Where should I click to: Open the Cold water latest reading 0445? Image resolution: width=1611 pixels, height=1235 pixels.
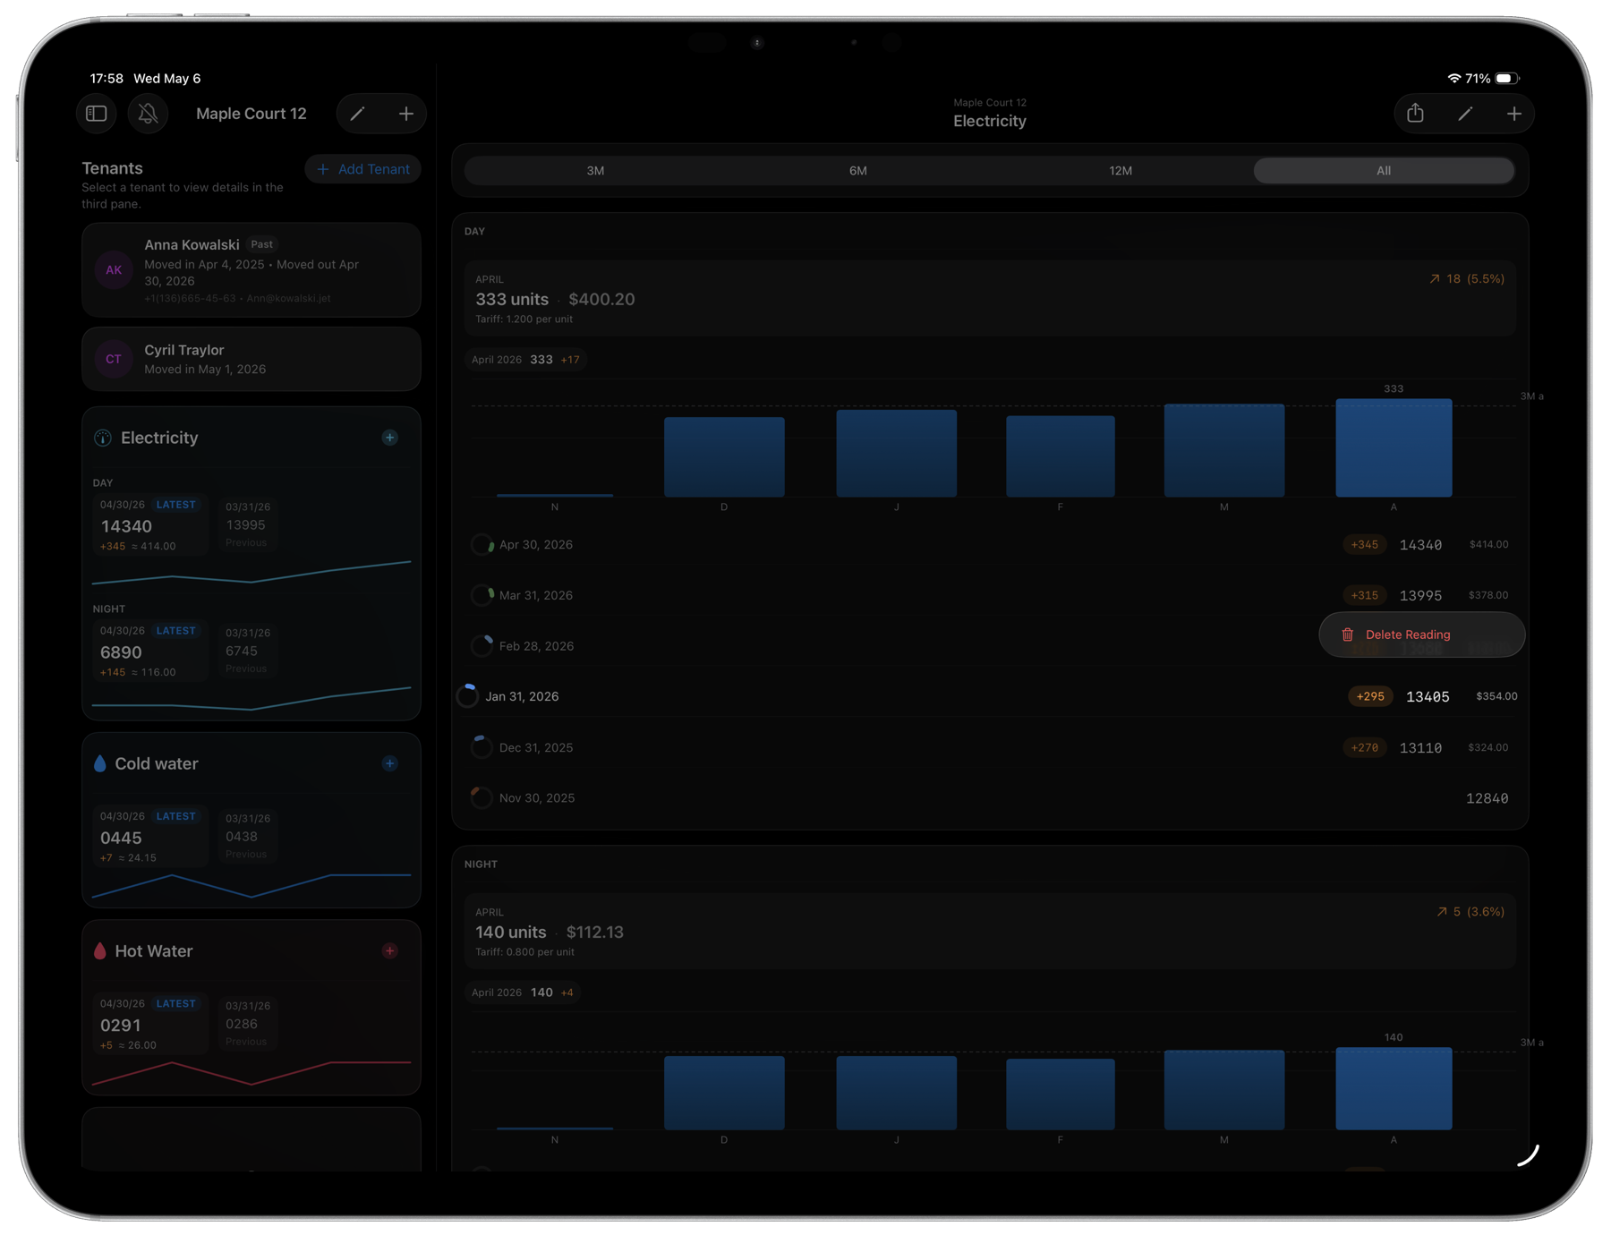pyautogui.click(x=150, y=837)
